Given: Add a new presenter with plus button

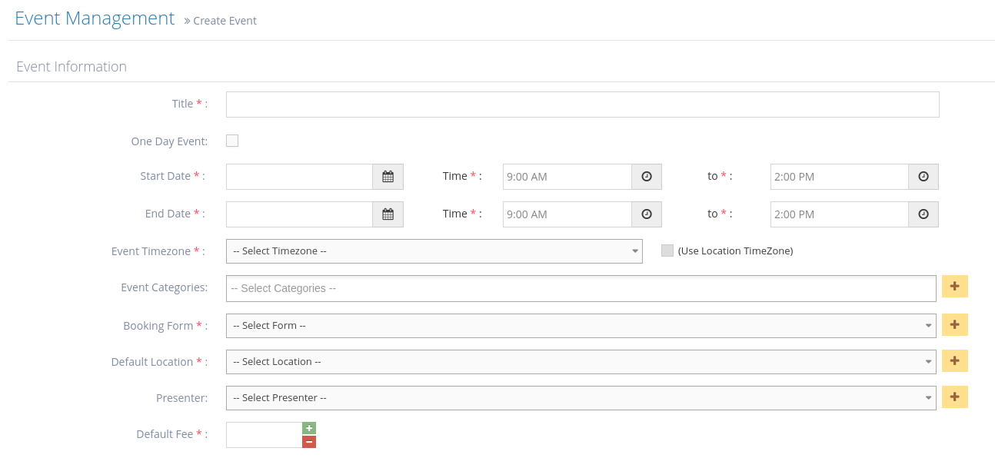Looking at the screenshot, I should click(954, 397).
